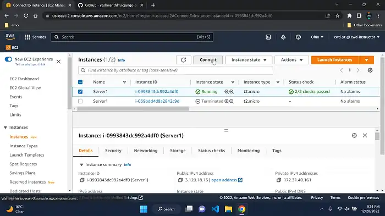Switch to the Storage tab
This screenshot has height=216, width=385.
[178, 151]
